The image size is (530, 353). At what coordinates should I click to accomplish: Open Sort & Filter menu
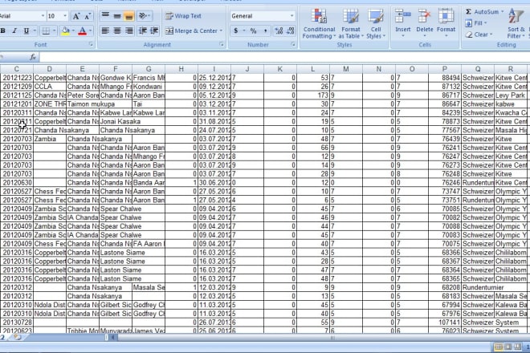pyautogui.click(x=516, y=23)
